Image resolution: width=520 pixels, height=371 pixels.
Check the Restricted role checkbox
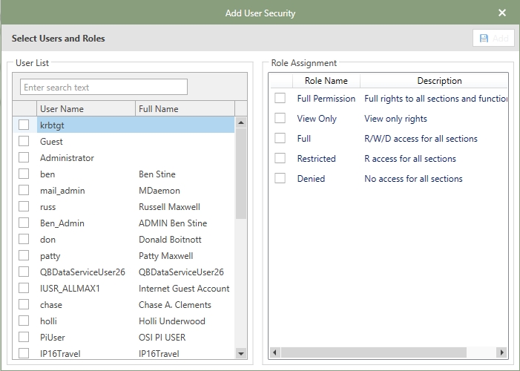pos(280,158)
